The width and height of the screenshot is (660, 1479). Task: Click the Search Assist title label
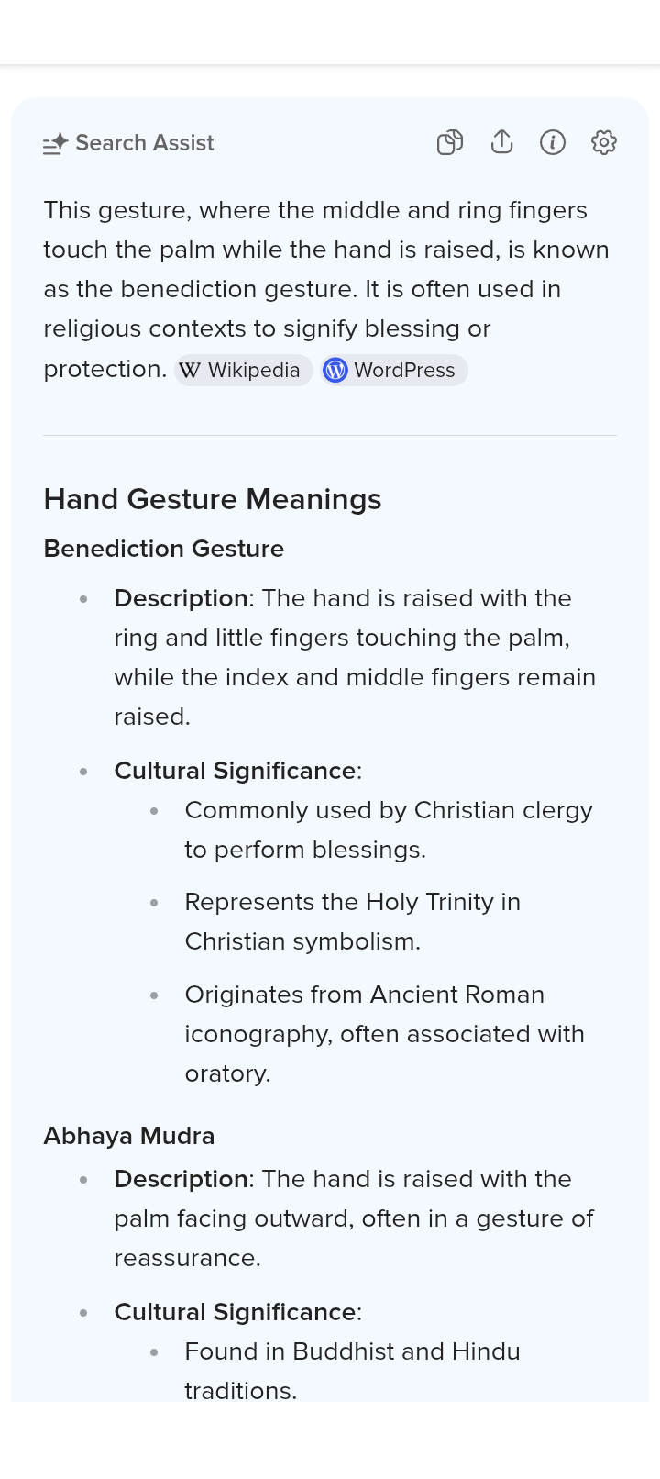[x=145, y=143]
